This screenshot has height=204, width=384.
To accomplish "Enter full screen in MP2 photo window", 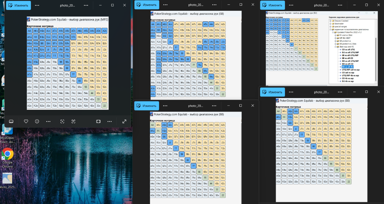I will click(x=124, y=121).
